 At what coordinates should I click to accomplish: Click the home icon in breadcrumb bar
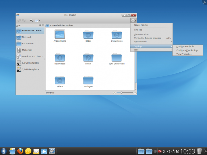47,26
